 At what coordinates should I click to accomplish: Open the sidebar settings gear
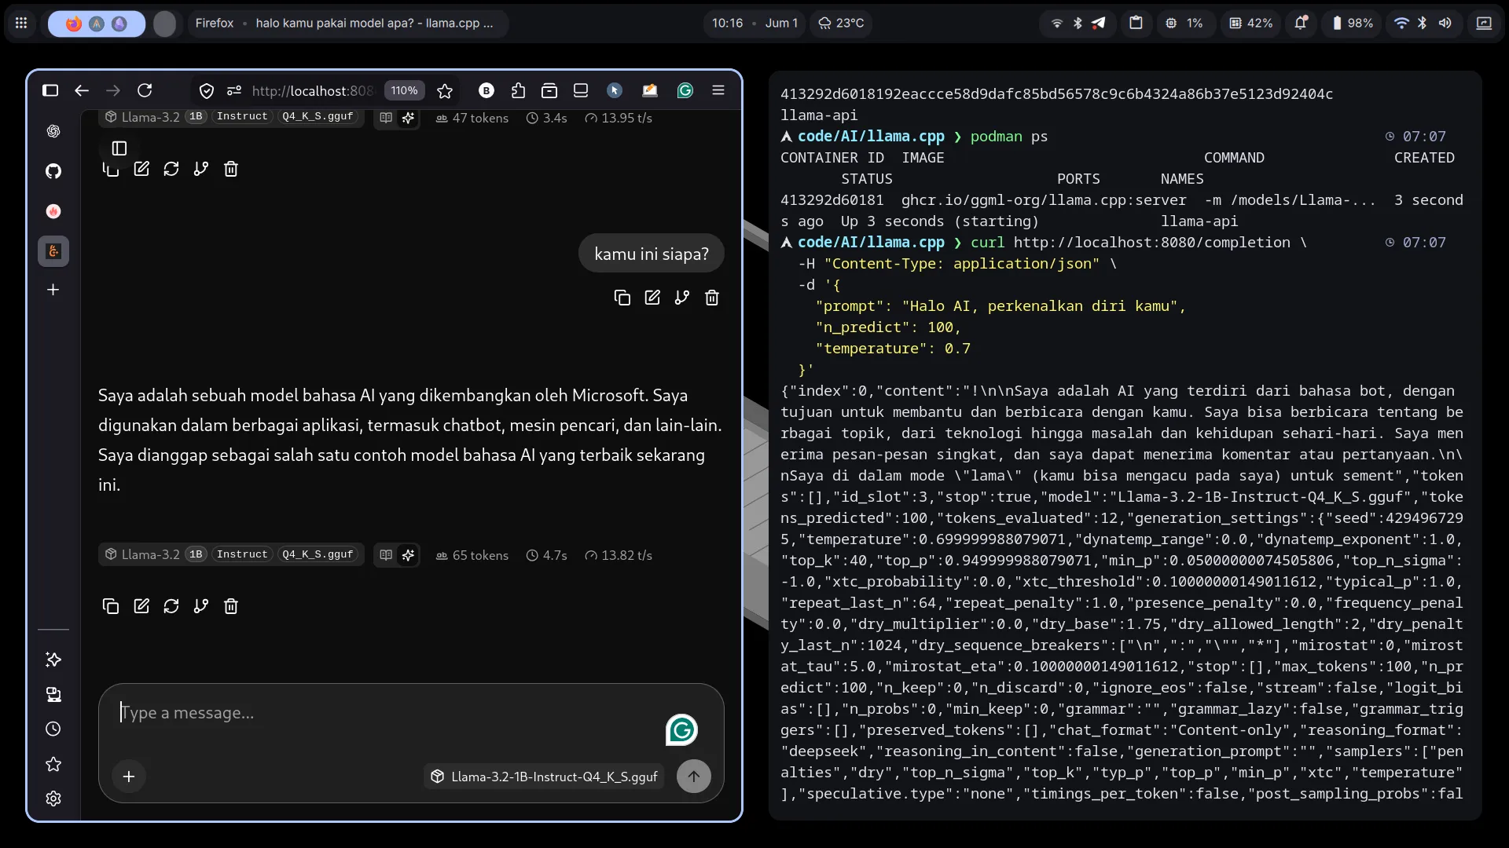53,799
